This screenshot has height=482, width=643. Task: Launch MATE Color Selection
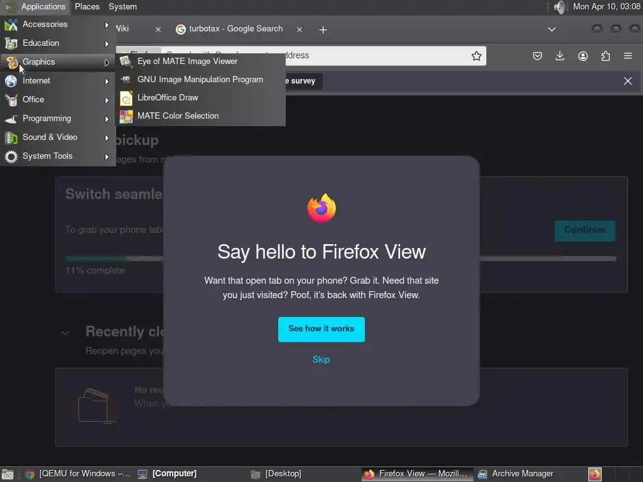200,115
